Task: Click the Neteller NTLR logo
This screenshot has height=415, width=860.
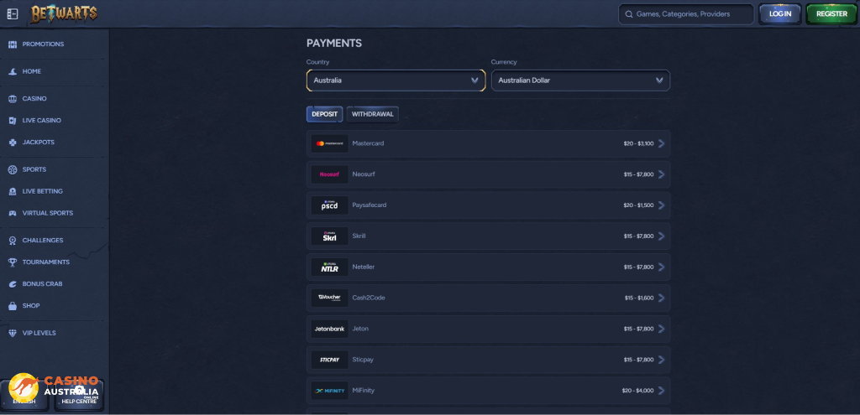Action: point(329,267)
